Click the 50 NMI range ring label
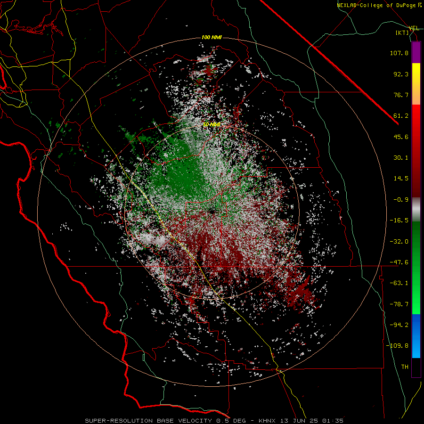 click(212, 124)
